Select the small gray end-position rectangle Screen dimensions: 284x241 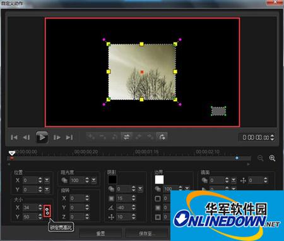[218, 111]
